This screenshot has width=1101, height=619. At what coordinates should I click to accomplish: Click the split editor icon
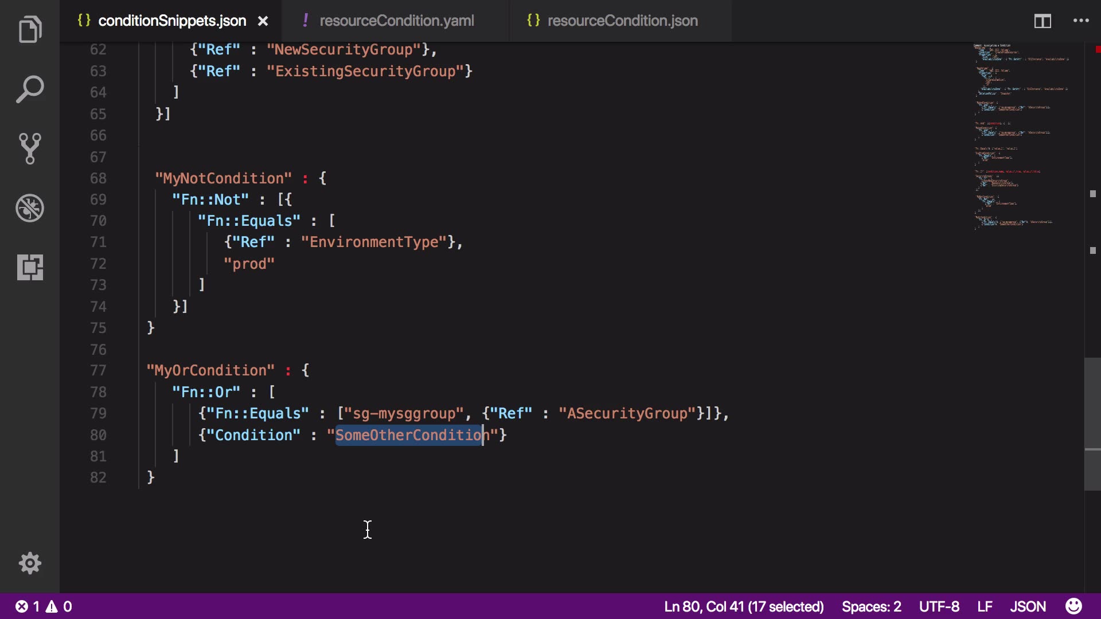tap(1043, 21)
